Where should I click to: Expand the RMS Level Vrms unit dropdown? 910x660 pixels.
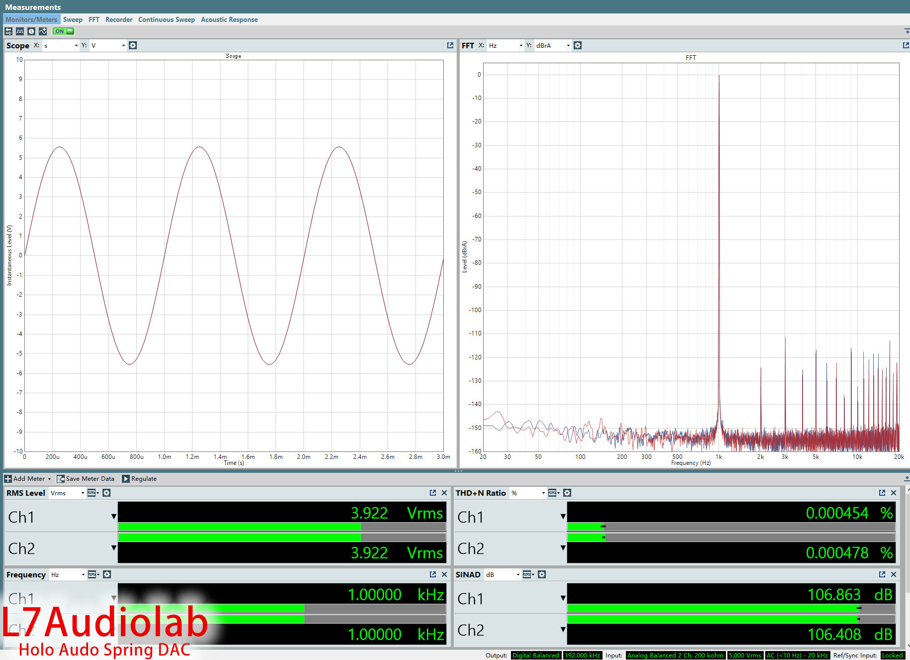pyautogui.click(x=83, y=493)
